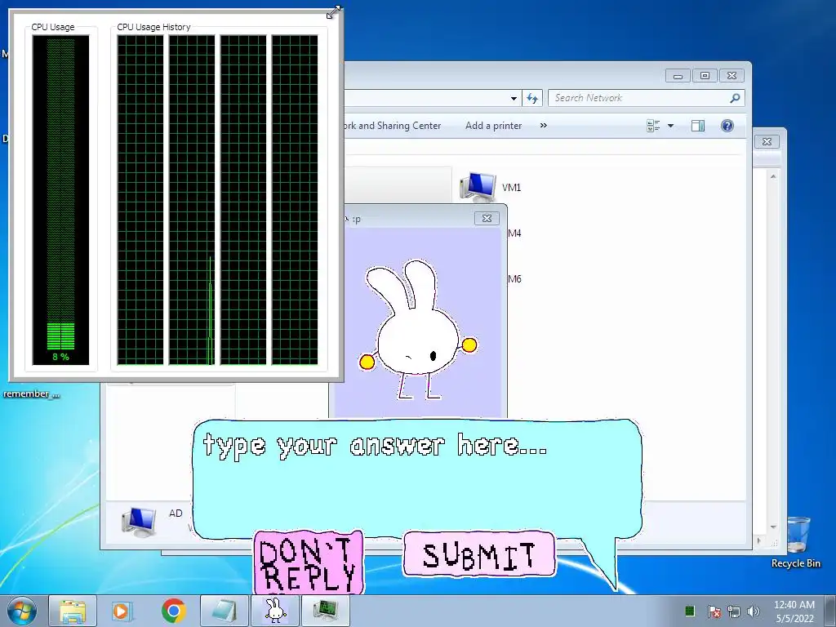
Task: Toggle the preview pane icon
Action: click(x=698, y=126)
